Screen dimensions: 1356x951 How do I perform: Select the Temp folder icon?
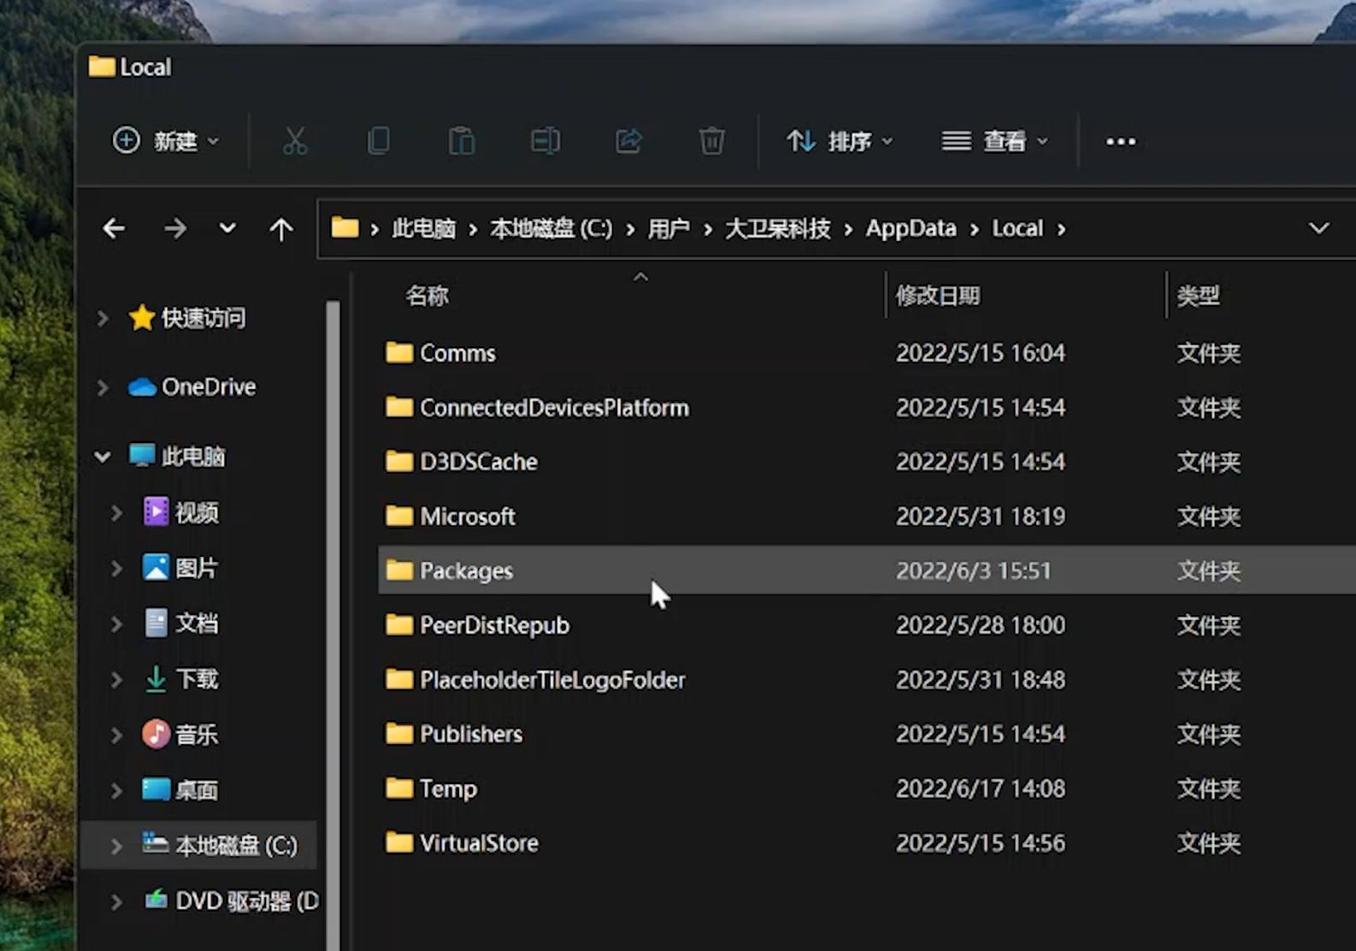[x=399, y=789]
